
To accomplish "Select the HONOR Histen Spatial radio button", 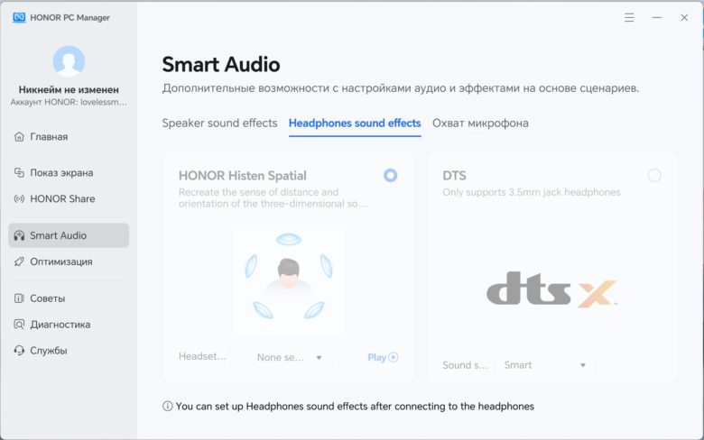I will pyautogui.click(x=390, y=176).
